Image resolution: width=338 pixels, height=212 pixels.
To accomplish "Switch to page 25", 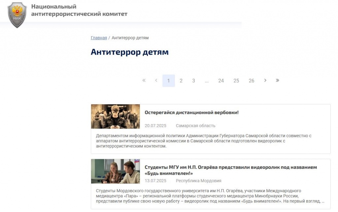I will click(x=236, y=81).
